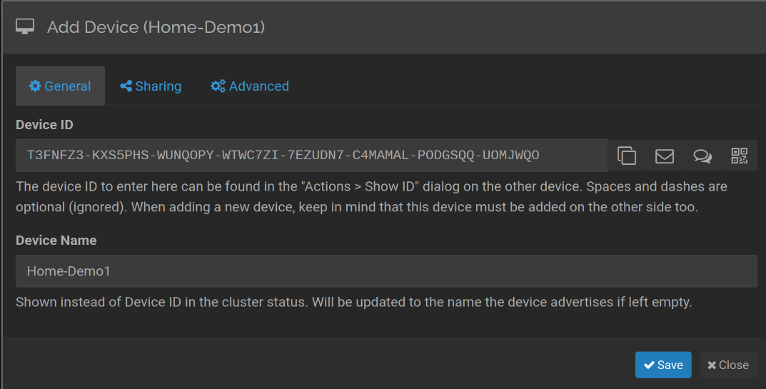Click the share icon beside Sharing
Image resolution: width=766 pixels, height=389 pixels.
[126, 86]
